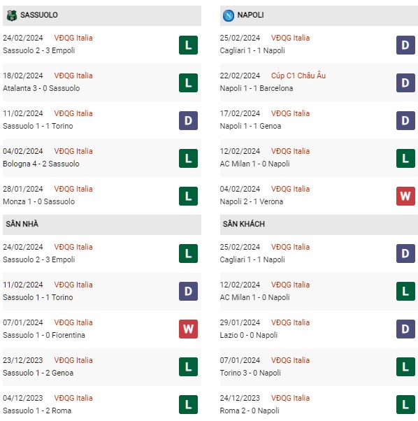The height and width of the screenshot is (421, 418).
Task: Select the SÂN KHÁCH section header
Action: [x=244, y=224]
